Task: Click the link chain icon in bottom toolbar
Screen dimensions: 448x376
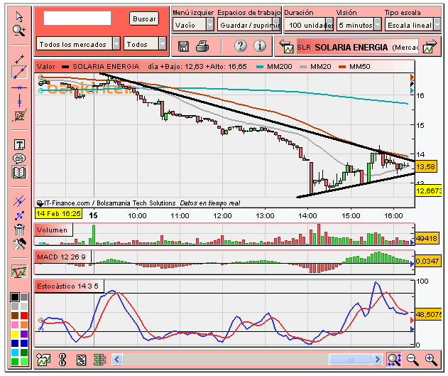Action: click(62, 360)
